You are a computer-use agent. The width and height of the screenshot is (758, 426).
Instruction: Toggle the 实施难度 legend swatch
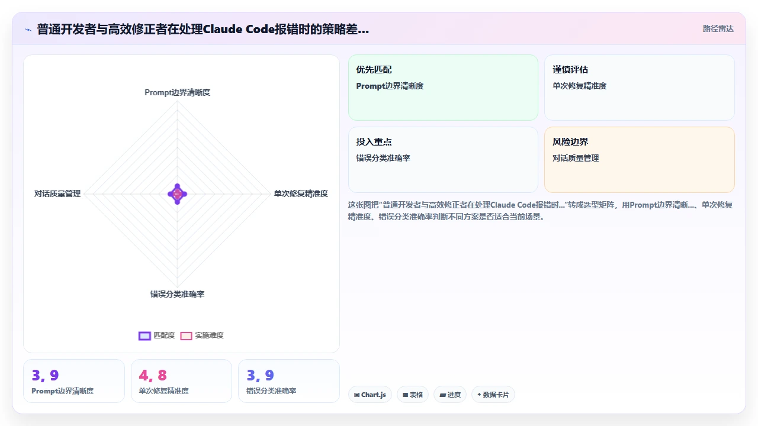(186, 335)
